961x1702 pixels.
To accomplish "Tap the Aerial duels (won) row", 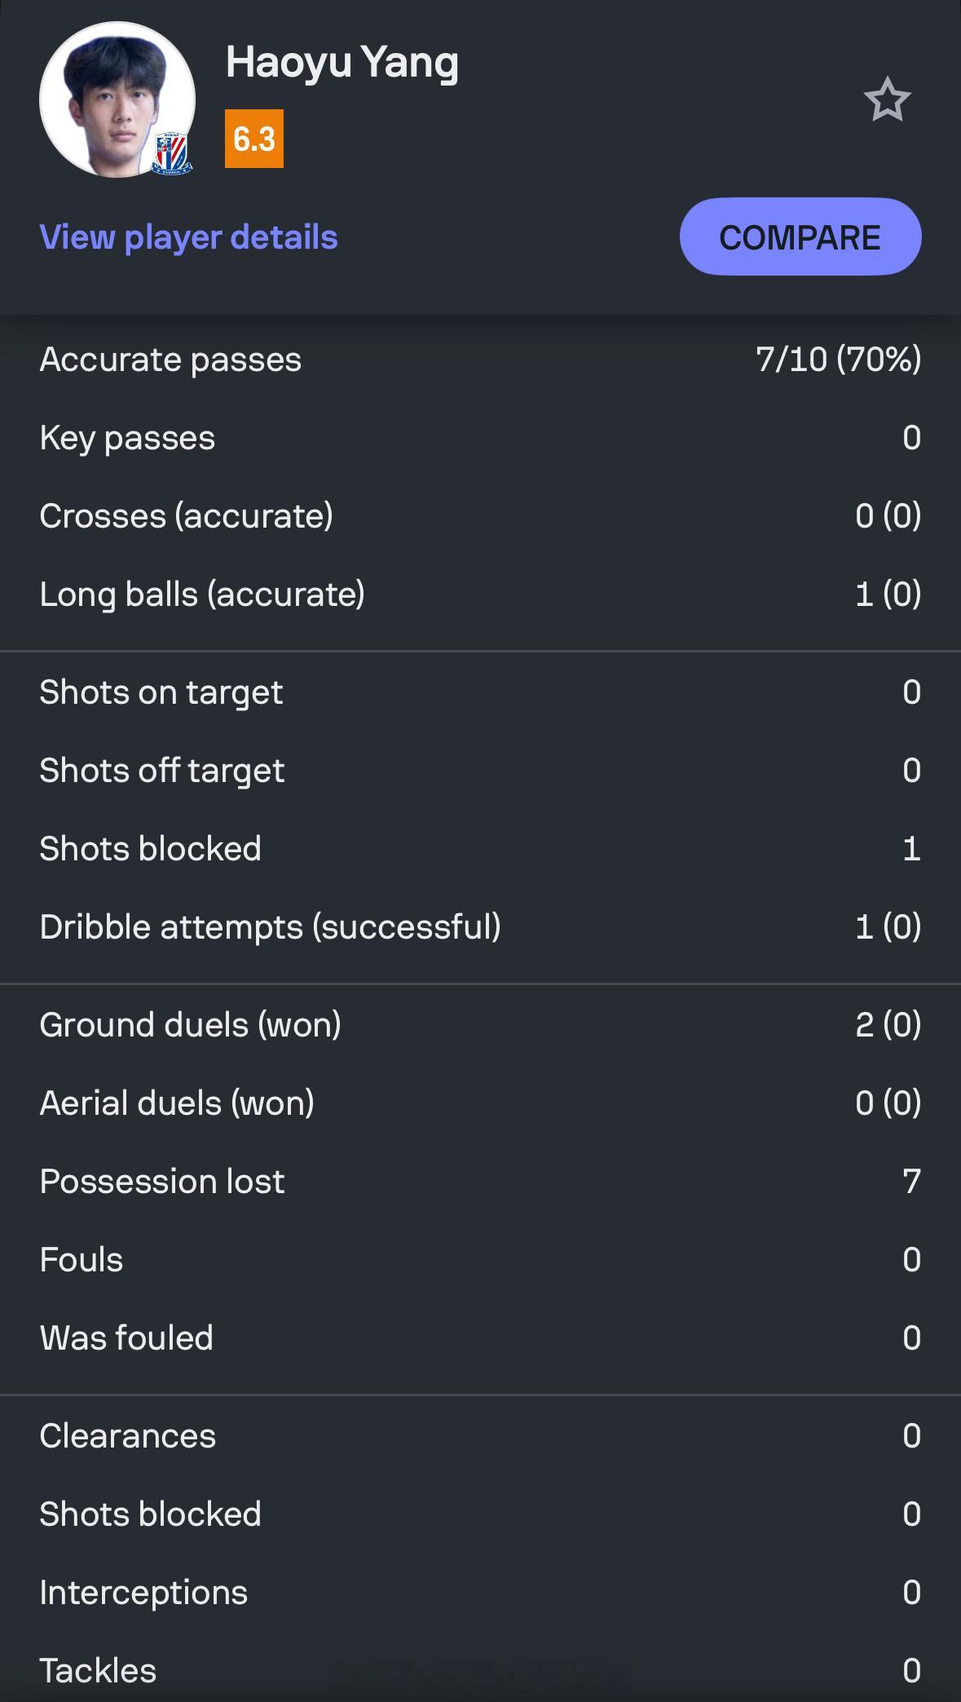I will click(480, 1103).
